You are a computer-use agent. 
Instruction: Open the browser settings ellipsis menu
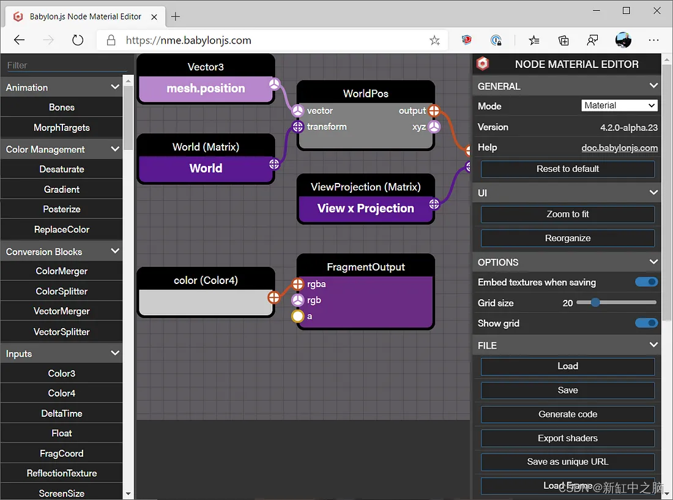pyautogui.click(x=653, y=40)
